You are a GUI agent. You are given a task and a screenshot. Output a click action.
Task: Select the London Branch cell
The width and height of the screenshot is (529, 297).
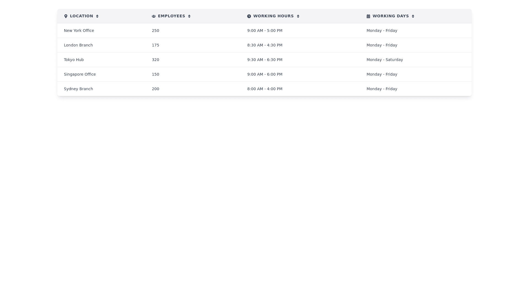(x=78, y=45)
